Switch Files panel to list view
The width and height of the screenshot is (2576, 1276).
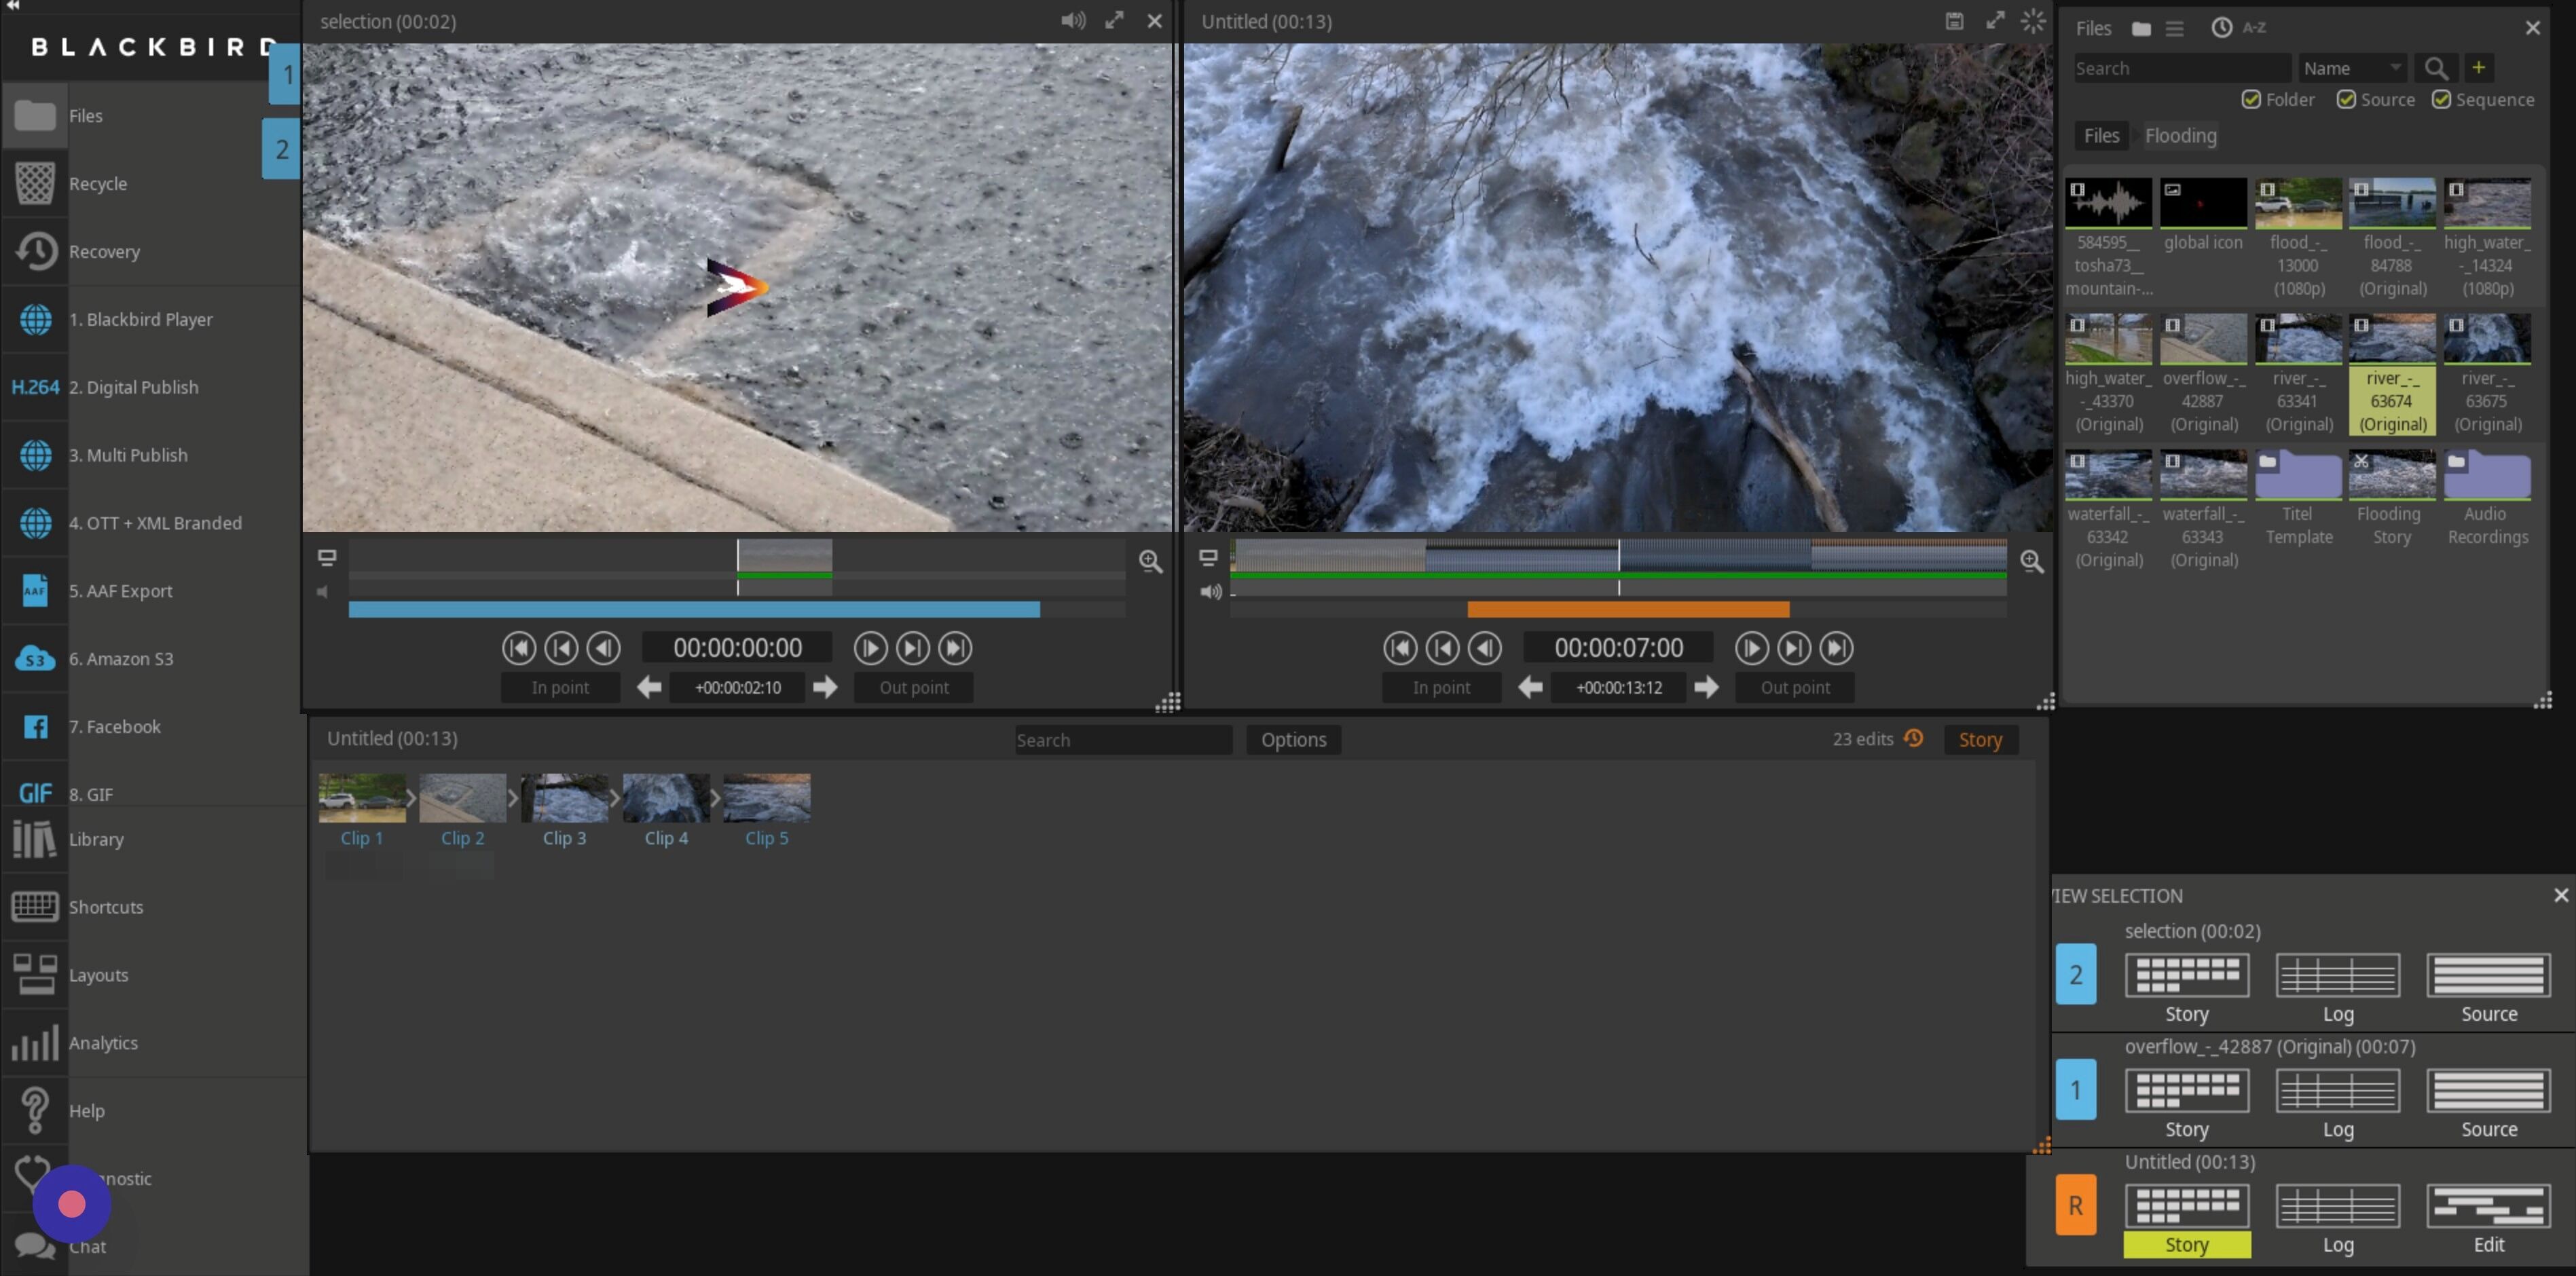2174,28
